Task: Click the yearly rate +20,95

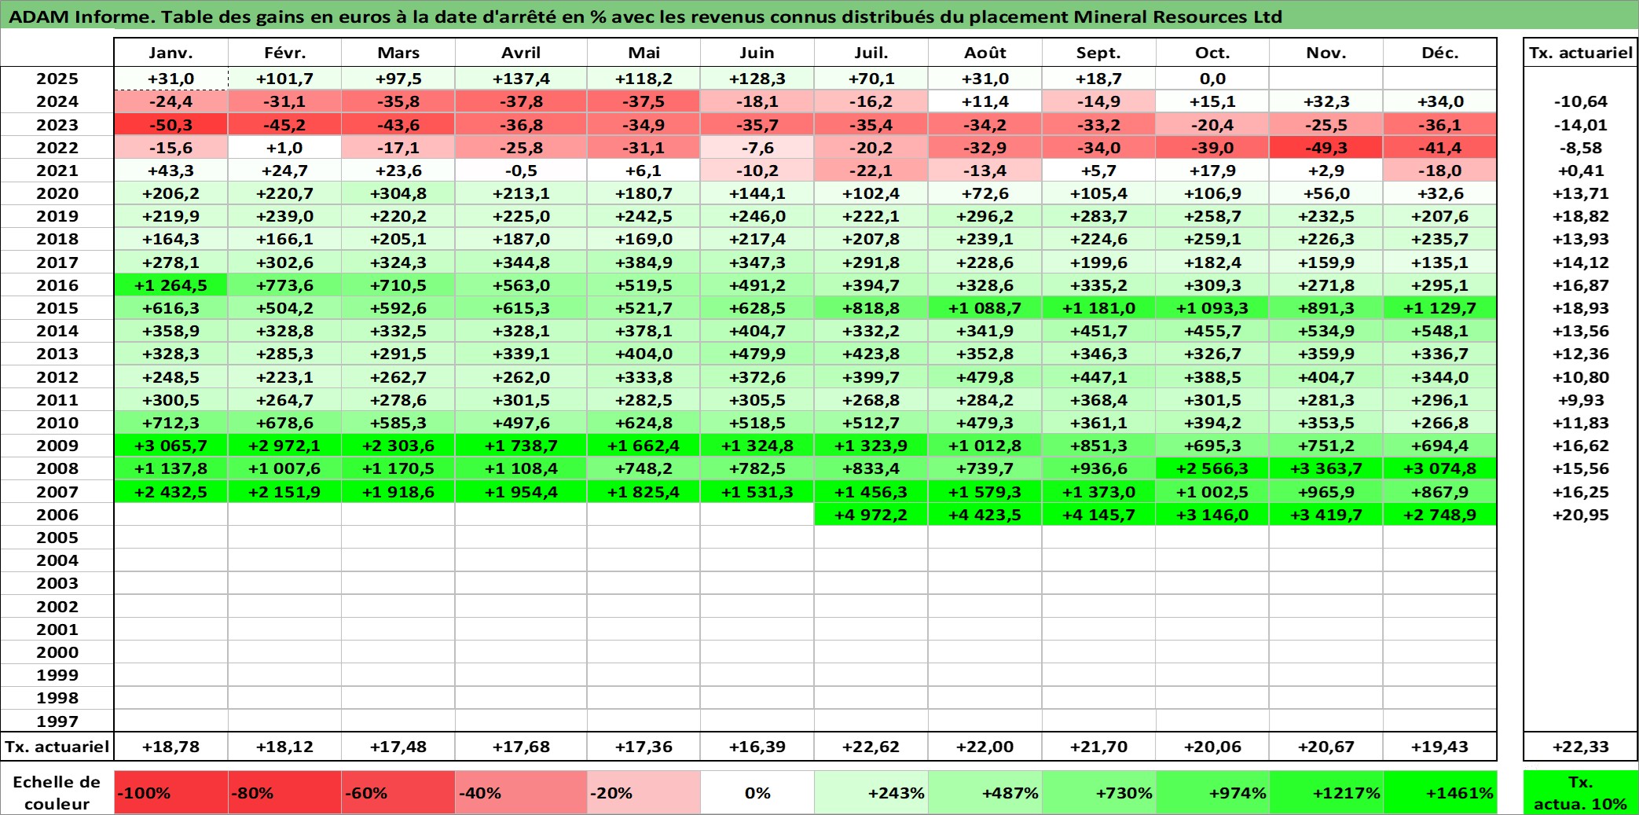Action: click(1581, 515)
